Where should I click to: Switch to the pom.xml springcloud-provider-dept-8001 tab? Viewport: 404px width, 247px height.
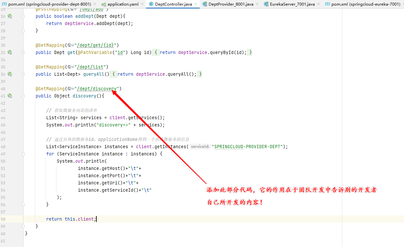[50, 4]
